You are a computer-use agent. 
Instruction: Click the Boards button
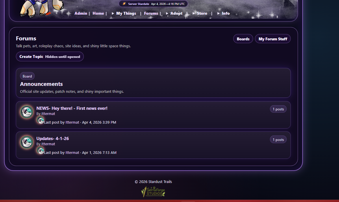(243, 39)
